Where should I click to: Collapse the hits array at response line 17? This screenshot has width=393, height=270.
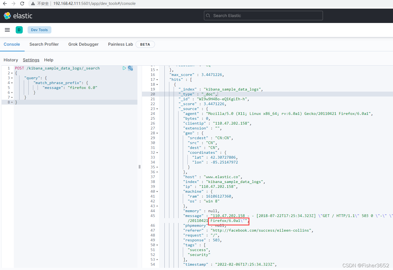[x=157, y=80]
